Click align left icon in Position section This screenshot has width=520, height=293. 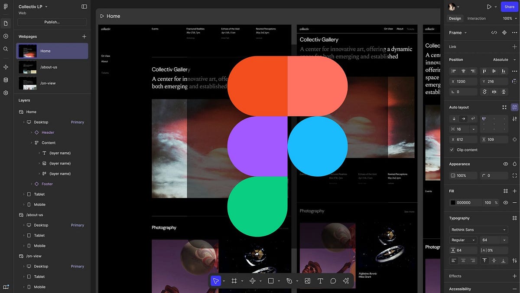454,71
